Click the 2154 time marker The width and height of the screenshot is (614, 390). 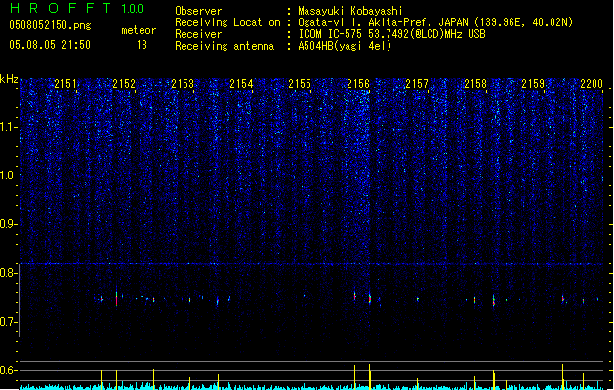241,84
